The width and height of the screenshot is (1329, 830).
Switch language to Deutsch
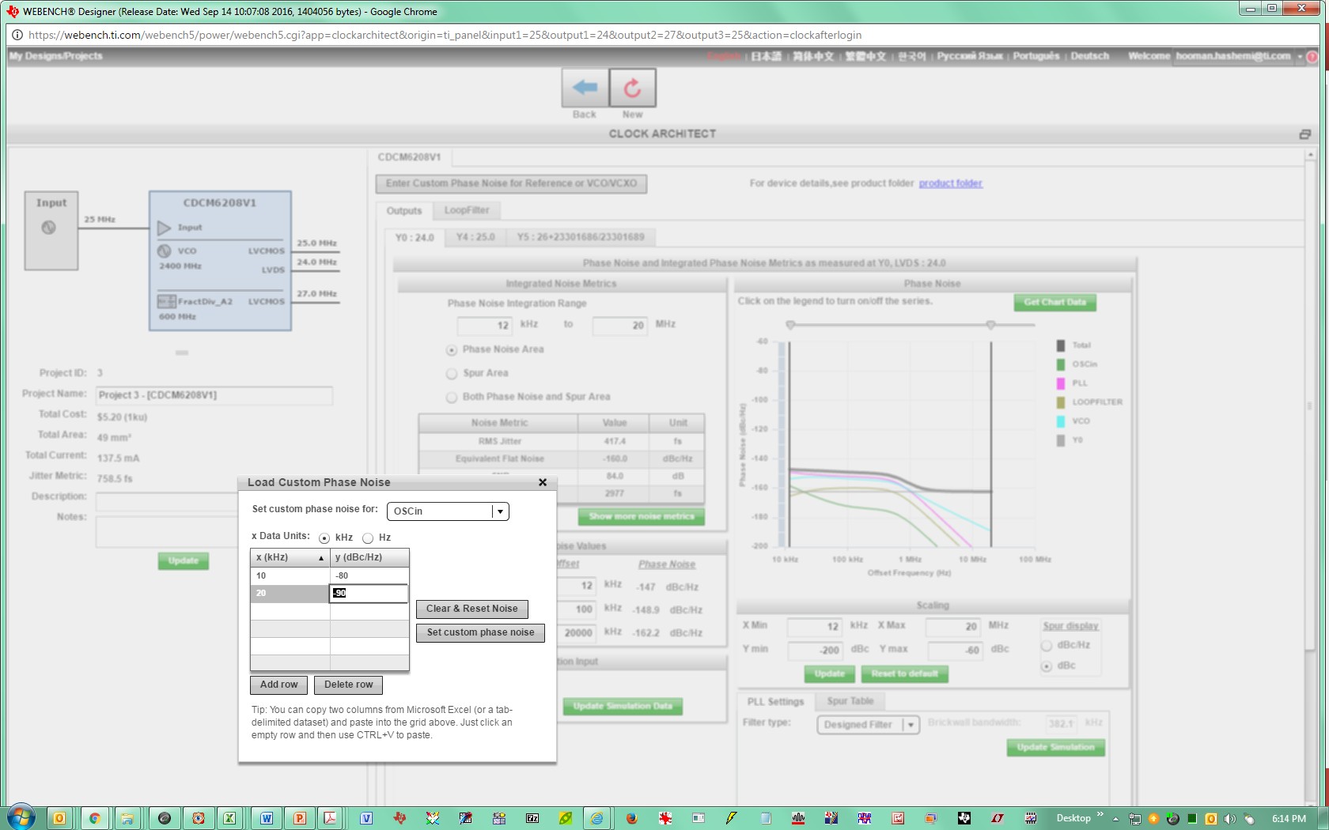1089,56
